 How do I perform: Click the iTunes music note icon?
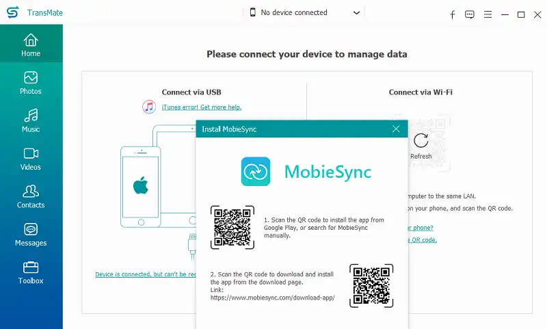coord(149,107)
